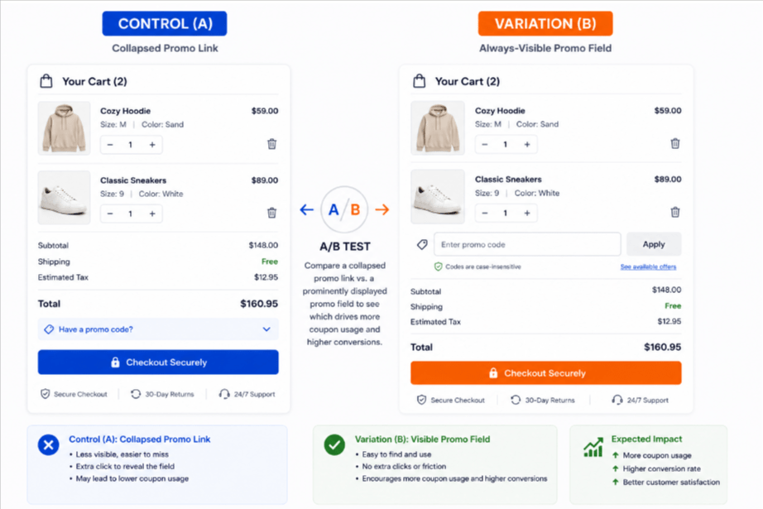Click the promo tag icon beside promo field
The height and width of the screenshot is (509, 763).
pyautogui.click(x=422, y=244)
